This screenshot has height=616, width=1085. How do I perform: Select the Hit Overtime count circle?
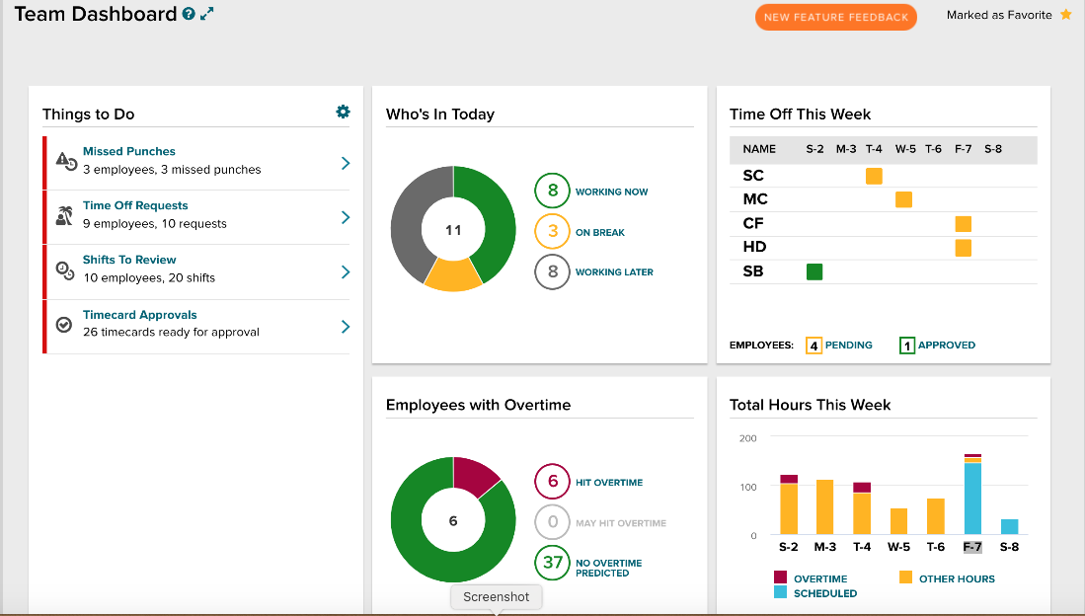[552, 482]
